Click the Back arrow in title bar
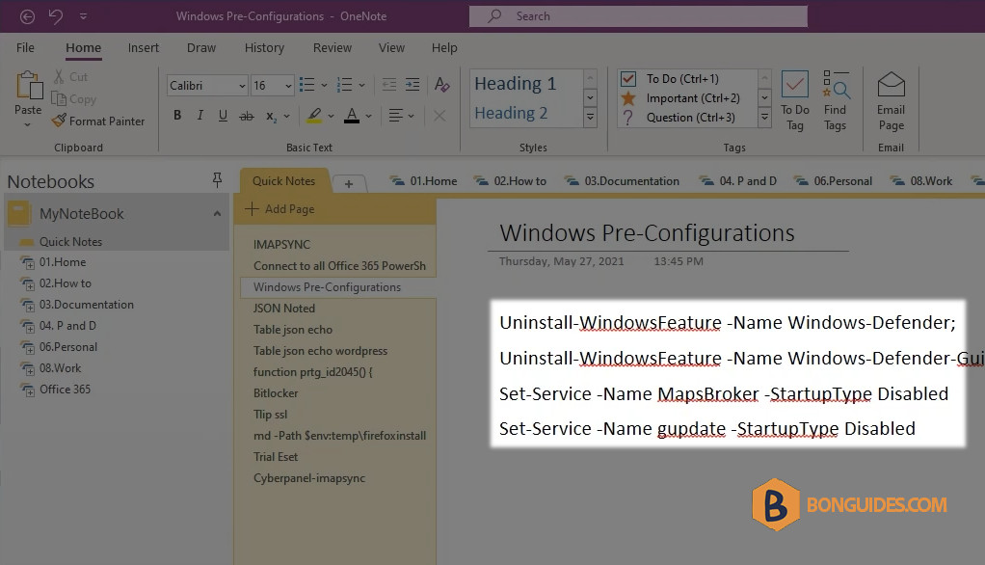Viewport: 985px width, 565px height. [27, 17]
